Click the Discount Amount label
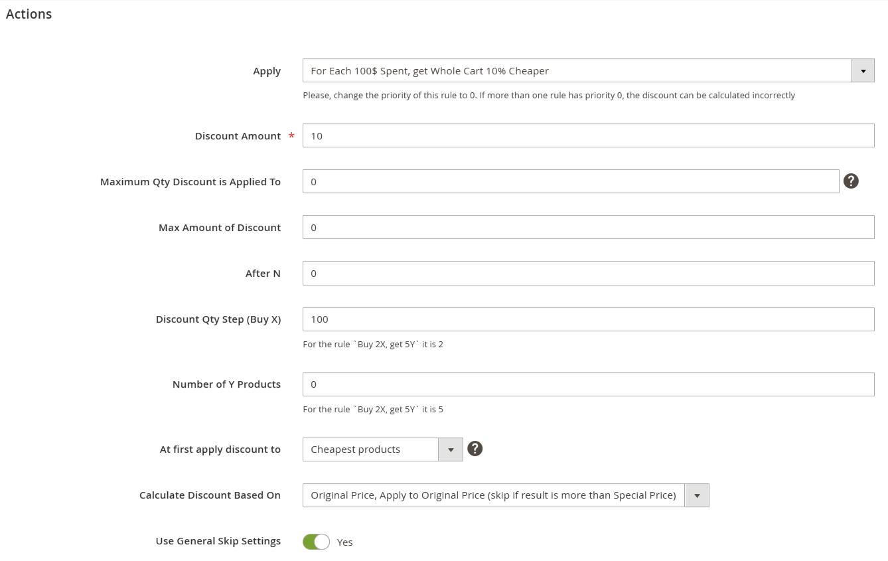 238,136
